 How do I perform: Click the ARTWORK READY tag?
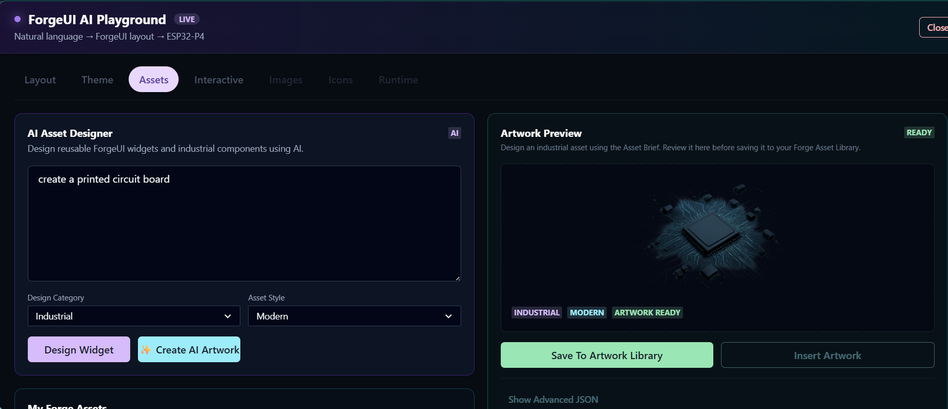(647, 313)
